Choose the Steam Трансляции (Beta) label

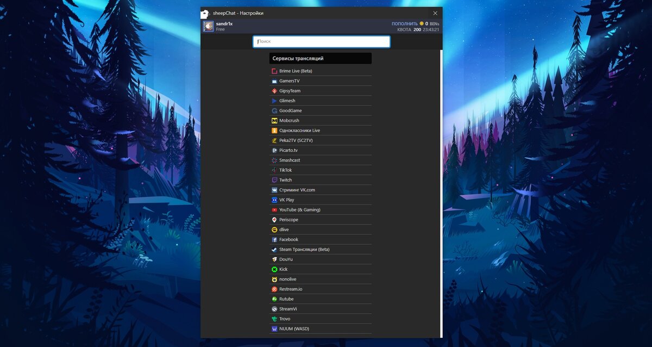point(304,250)
